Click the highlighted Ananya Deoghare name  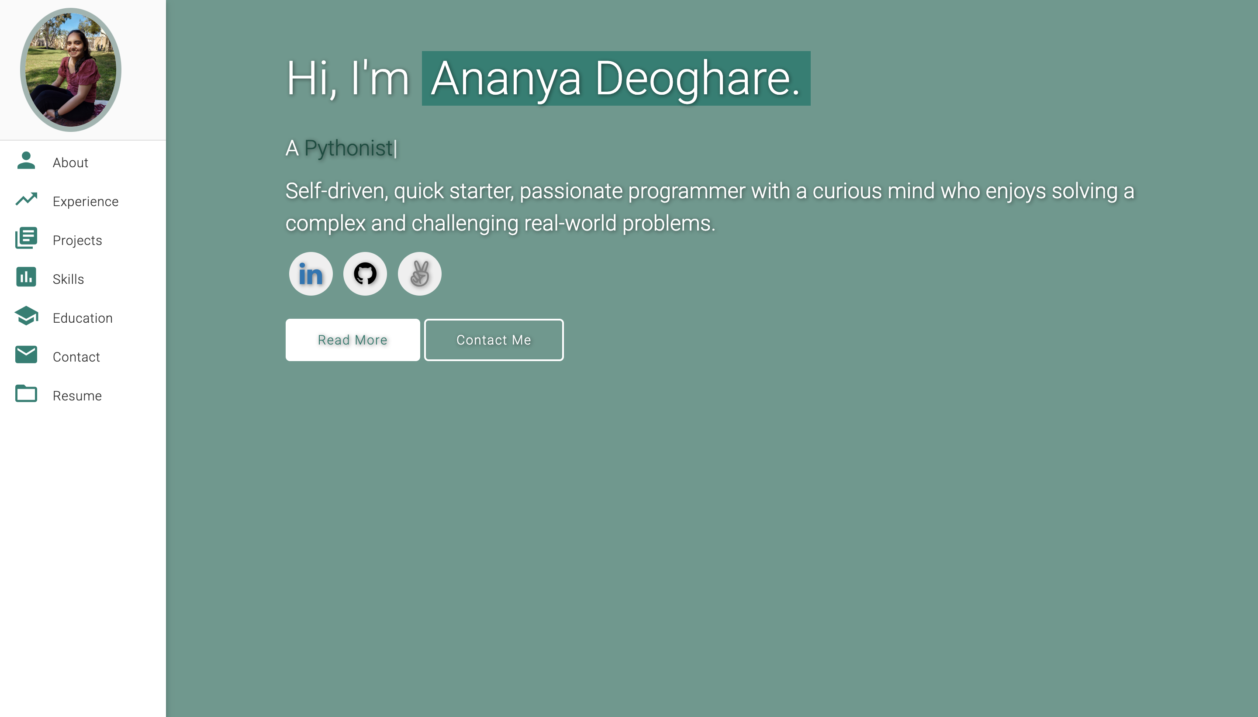click(x=616, y=79)
